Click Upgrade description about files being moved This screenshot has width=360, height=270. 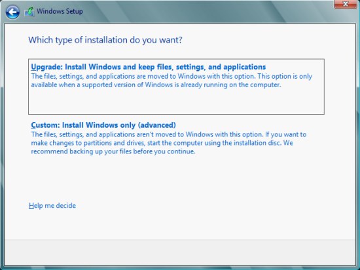click(x=171, y=81)
